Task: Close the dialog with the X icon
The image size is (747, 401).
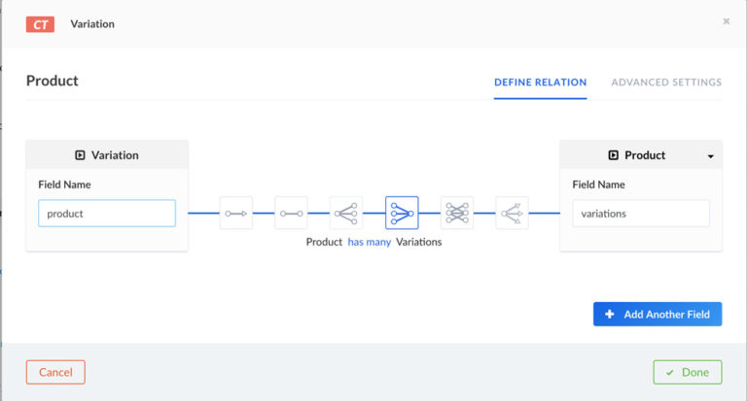Action: 726,21
